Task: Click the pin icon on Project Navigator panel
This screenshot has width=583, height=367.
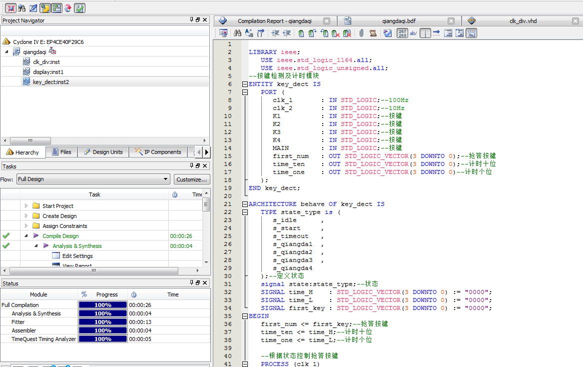Action: 191,20
